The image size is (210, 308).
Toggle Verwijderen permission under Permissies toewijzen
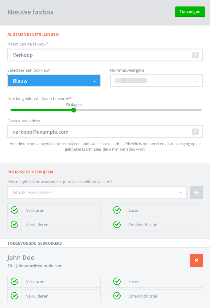point(14,225)
